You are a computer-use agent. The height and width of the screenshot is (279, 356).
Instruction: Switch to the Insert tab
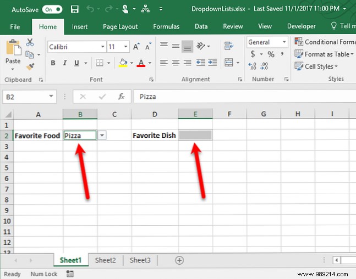tap(80, 27)
